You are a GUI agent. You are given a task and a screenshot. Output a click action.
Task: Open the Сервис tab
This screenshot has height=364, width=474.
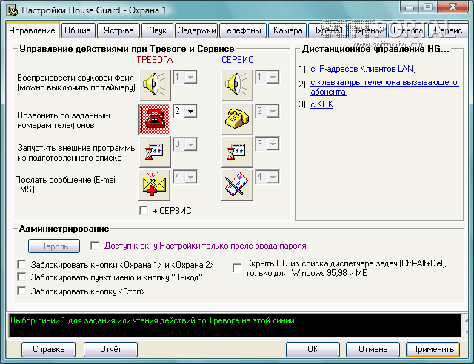tap(448, 30)
